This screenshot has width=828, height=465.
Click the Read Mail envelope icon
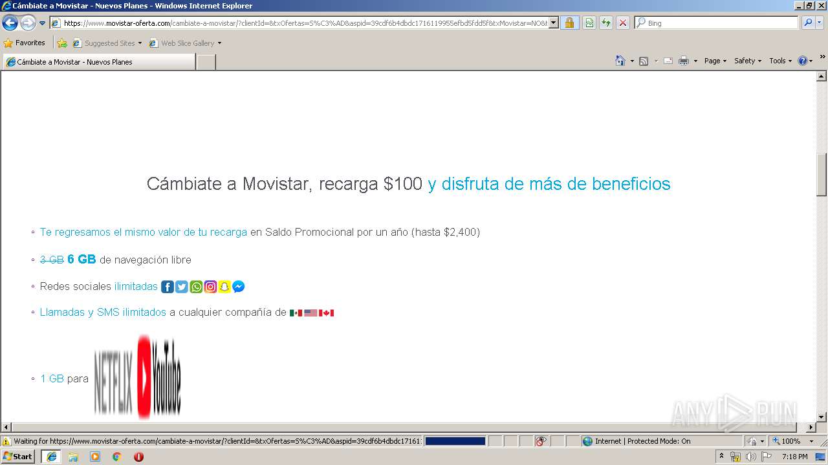pos(668,61)
